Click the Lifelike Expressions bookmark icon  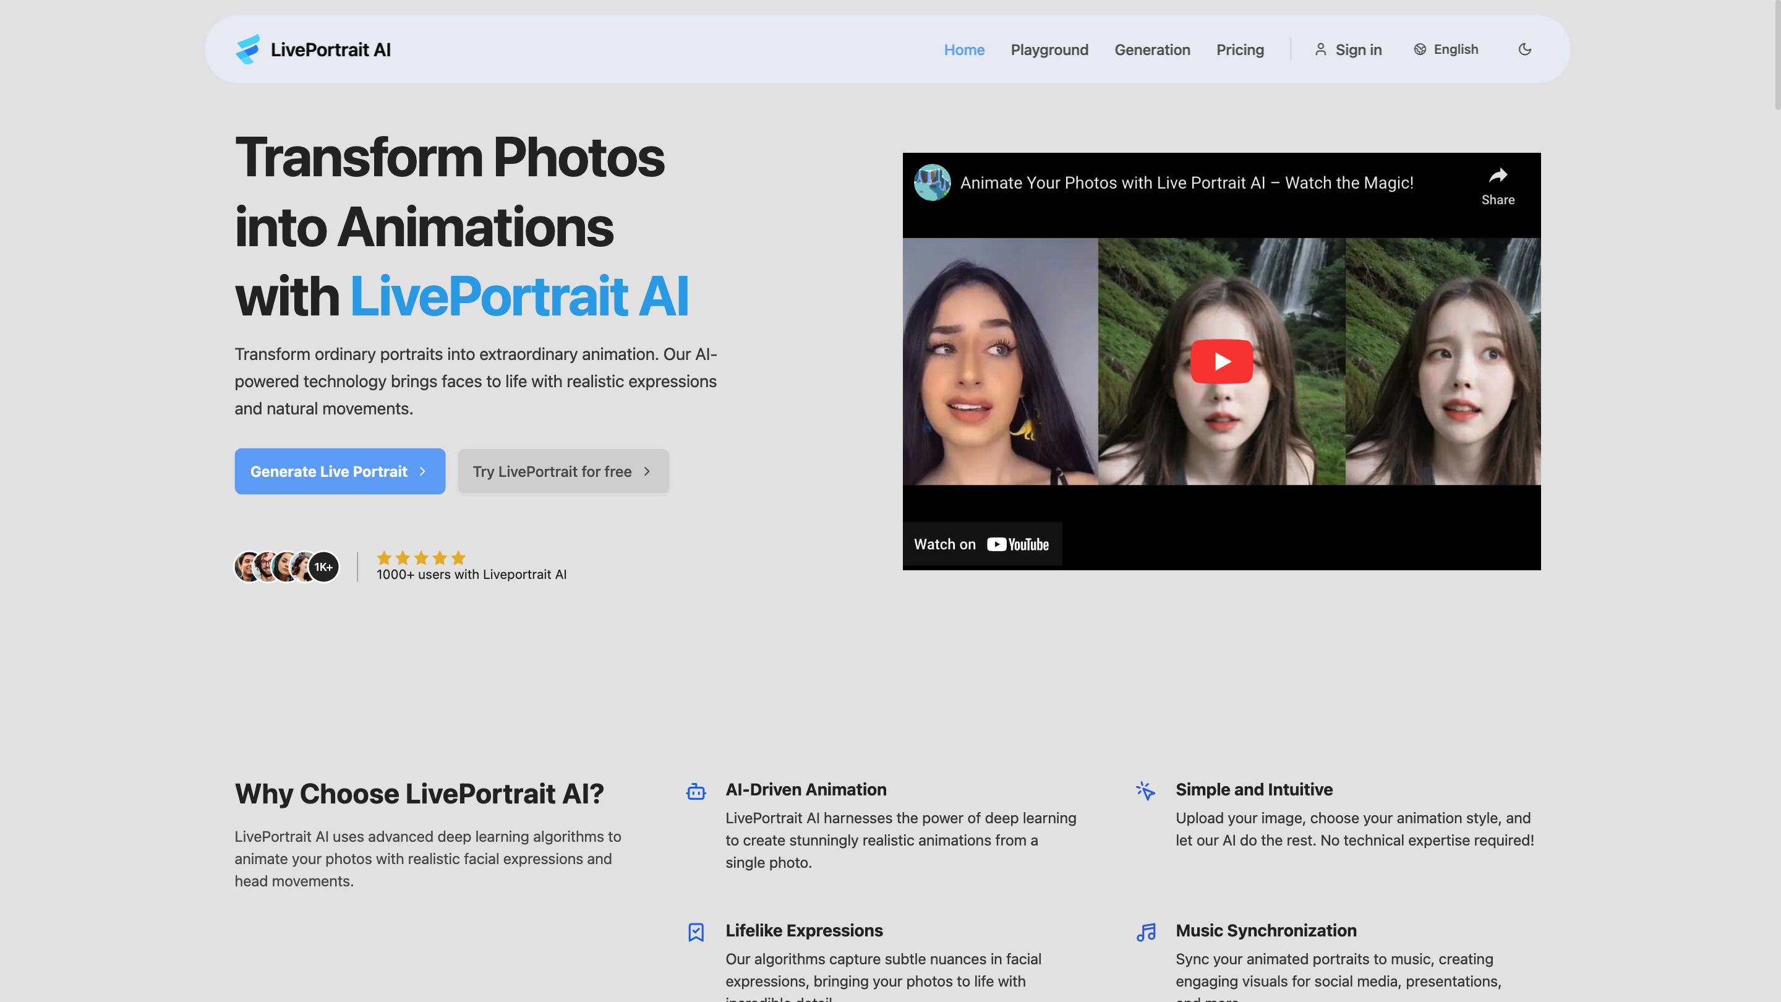696,933
